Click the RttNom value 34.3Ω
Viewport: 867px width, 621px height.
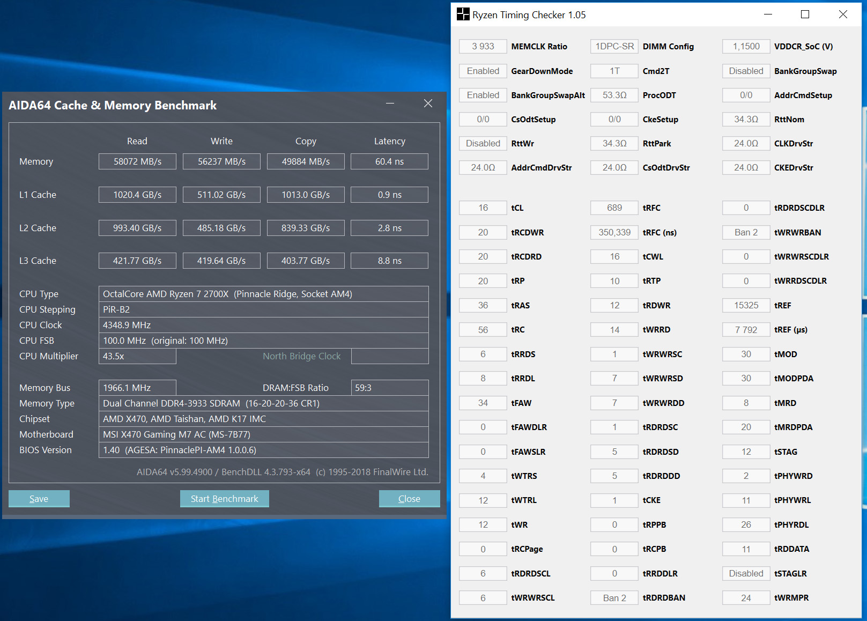pos(746,119)
